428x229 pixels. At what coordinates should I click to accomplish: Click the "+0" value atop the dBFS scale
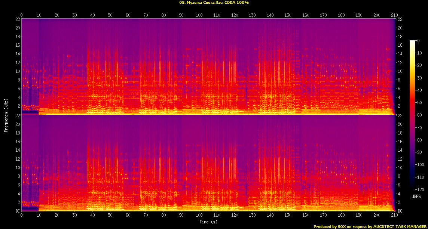coord(418,41)
